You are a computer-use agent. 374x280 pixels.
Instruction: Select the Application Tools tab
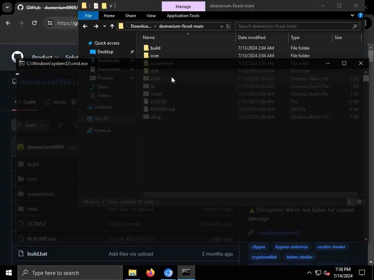[183, 16]
